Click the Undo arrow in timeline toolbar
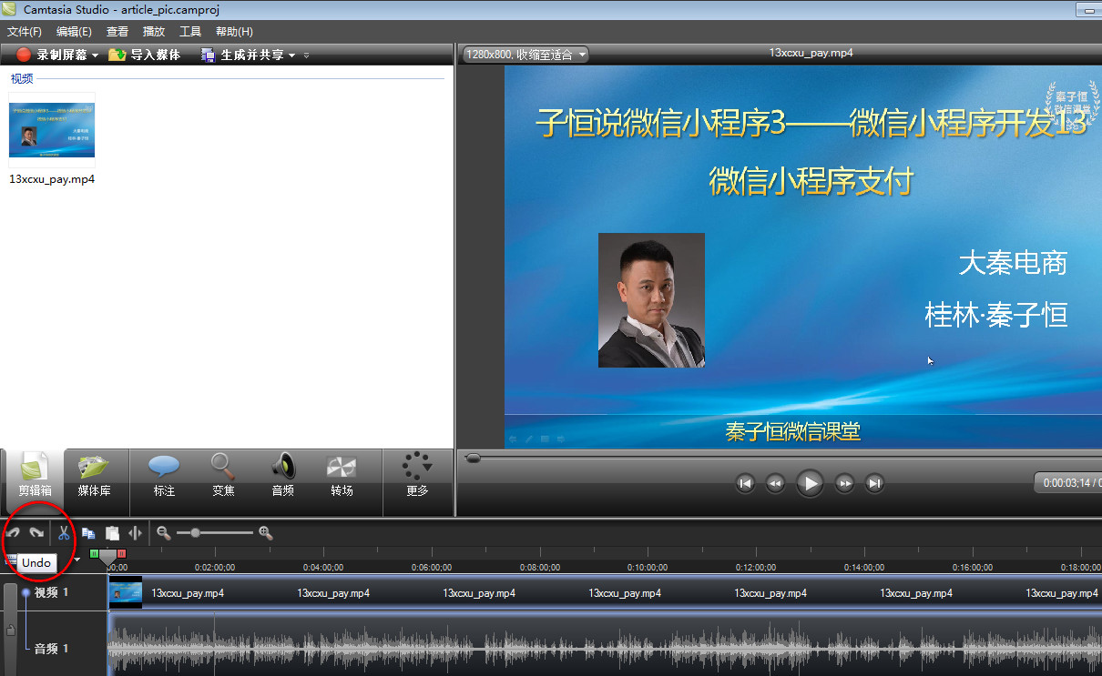The width and height of the screenshot is (1102, 676). coord(13,533)
